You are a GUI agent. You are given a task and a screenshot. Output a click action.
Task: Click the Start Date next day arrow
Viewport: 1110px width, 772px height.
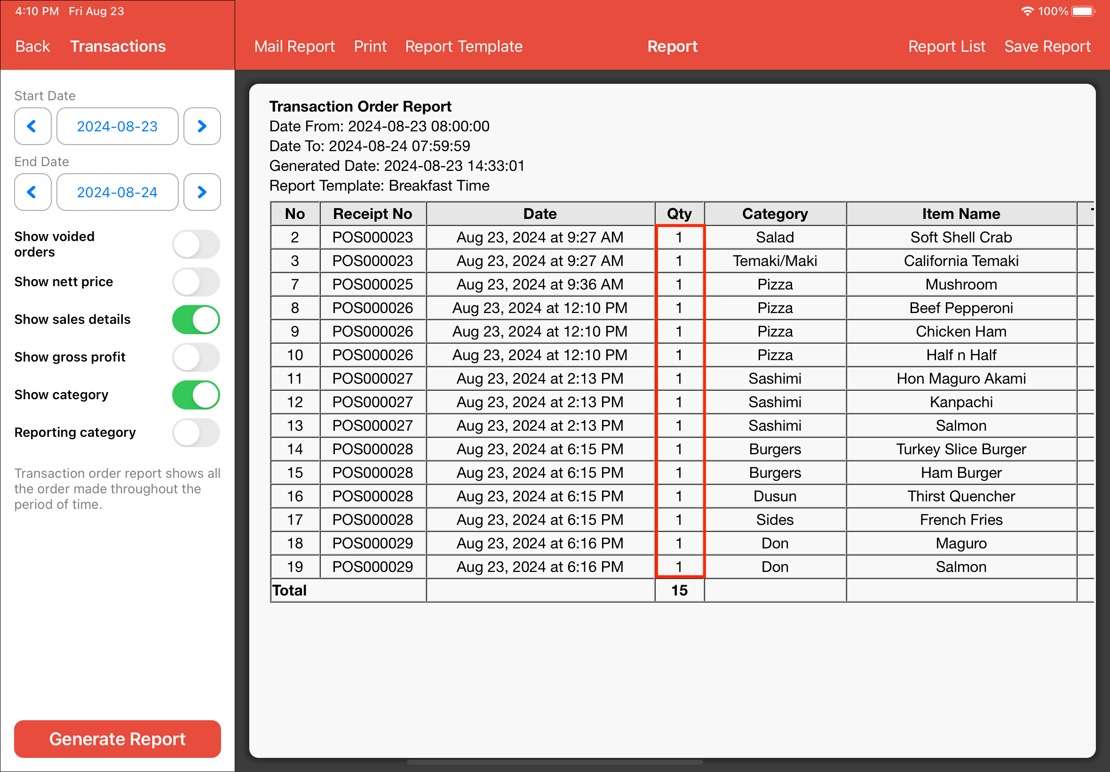pyautogui.click(x=202, y=126)
